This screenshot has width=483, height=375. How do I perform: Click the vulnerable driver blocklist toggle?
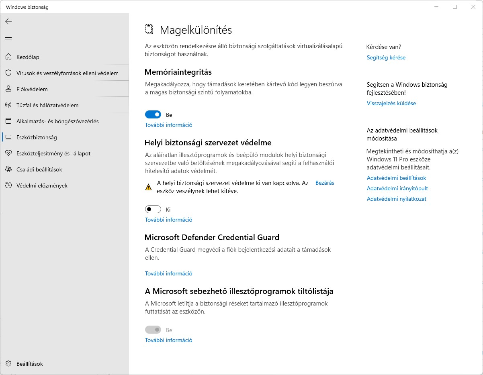153,330
